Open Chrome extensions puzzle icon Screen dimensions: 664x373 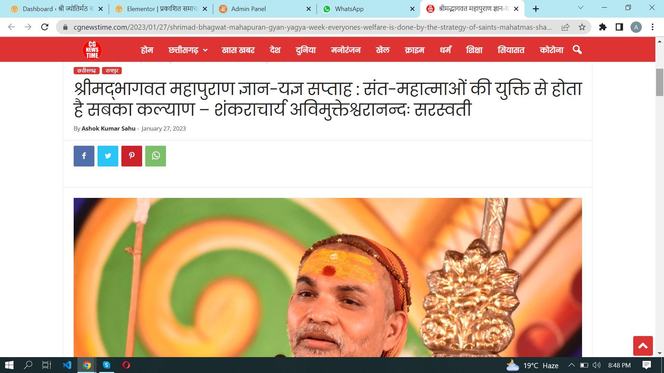pyautogui.click(x=603, y=27)
